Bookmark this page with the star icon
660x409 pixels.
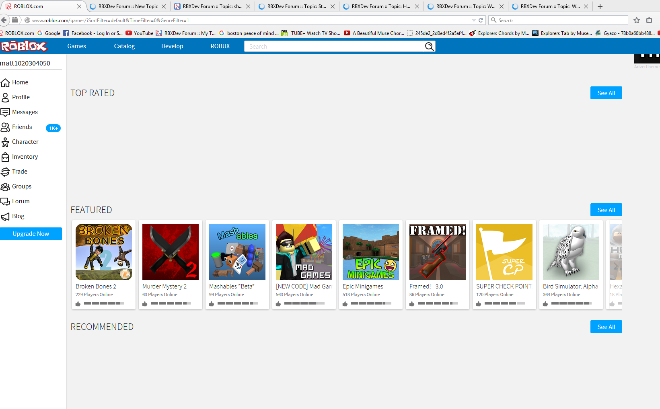click(x=637, y=20)
